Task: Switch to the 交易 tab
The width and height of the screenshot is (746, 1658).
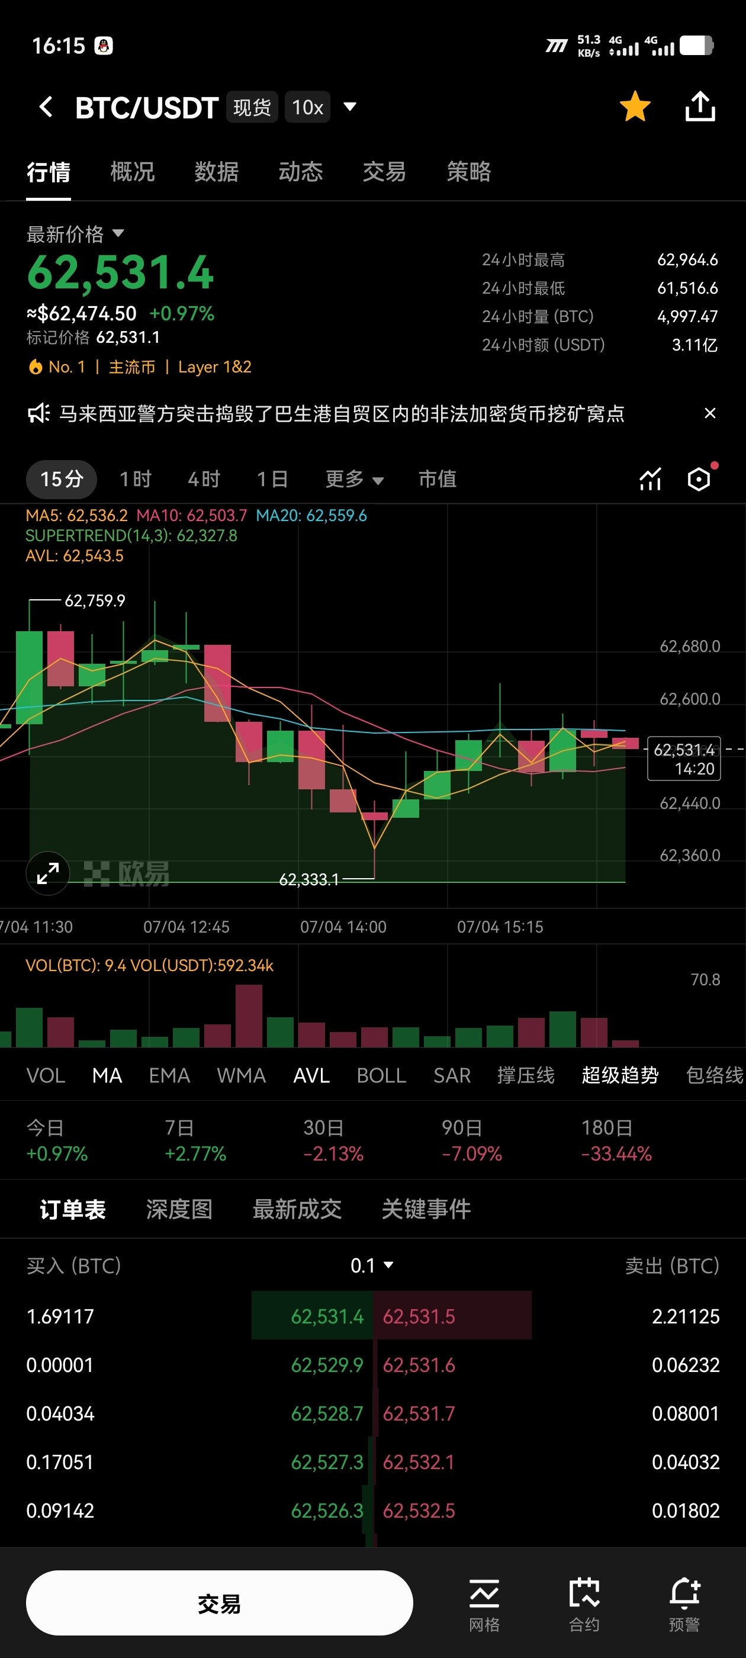Action: click(384, 172)
